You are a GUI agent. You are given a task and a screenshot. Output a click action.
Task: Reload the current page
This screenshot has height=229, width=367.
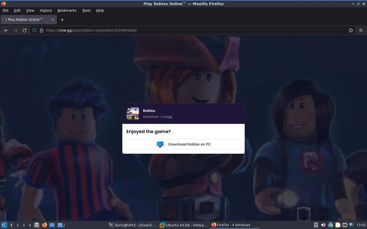(x=24, y=30)
